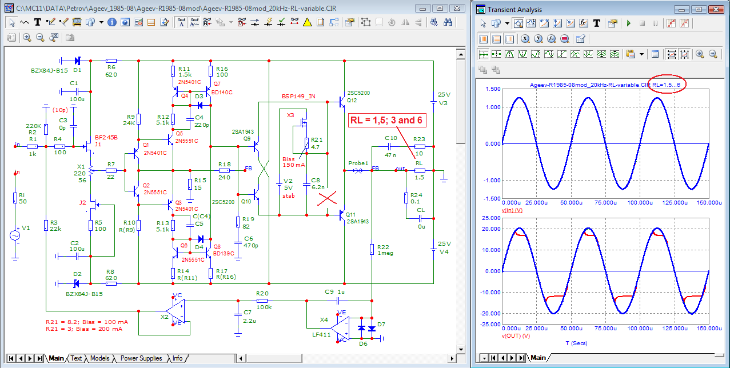The image size is (730, 368).
Task: Switch to the Text tab
Action: coord(76,358)
